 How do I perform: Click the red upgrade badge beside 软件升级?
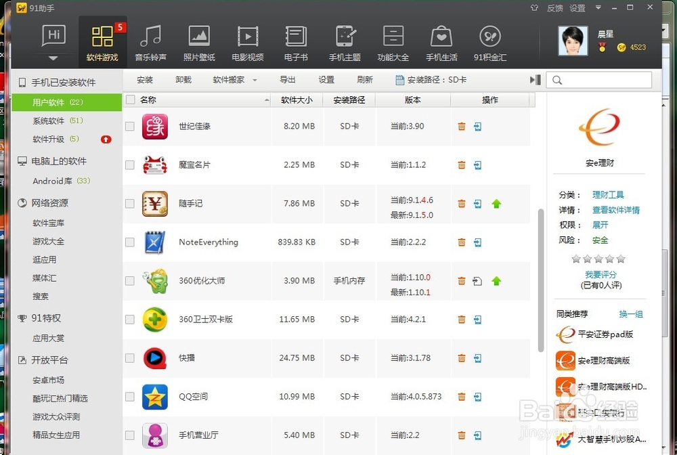coord(106,139)
